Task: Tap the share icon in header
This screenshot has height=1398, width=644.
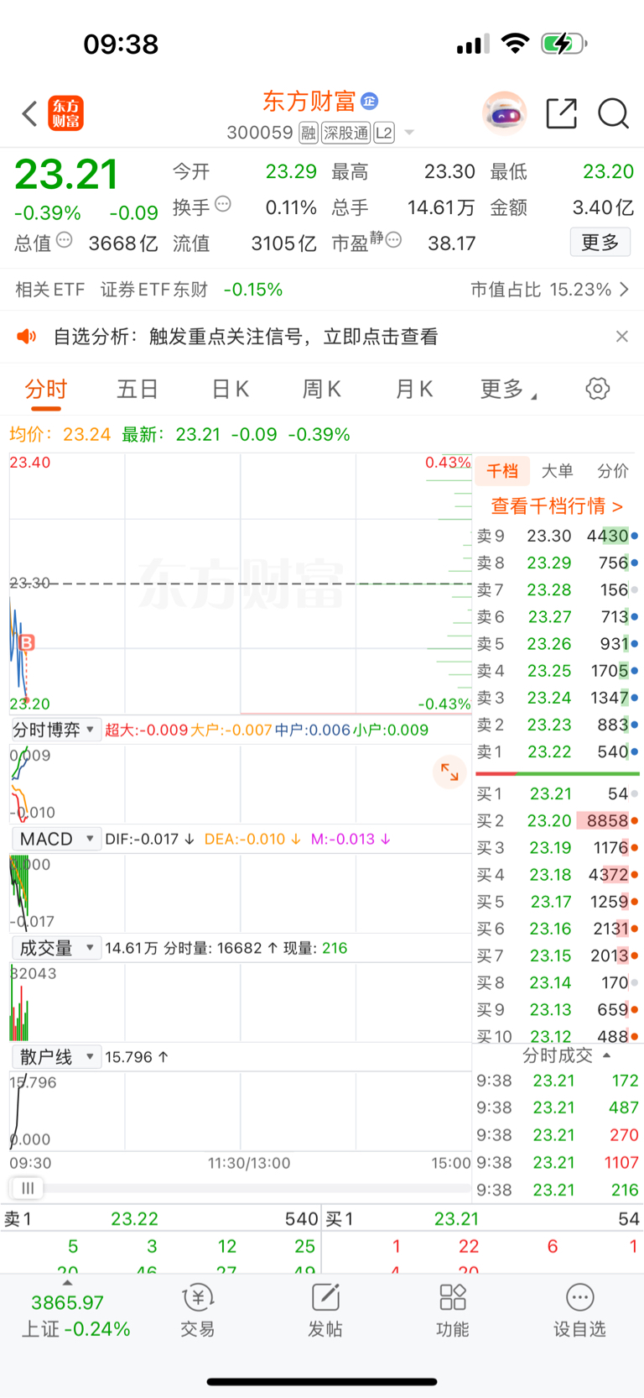Action: coord(562,113)
